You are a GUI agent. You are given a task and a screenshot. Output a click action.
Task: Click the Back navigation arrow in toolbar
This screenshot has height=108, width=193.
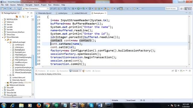(x=135, y=9)
